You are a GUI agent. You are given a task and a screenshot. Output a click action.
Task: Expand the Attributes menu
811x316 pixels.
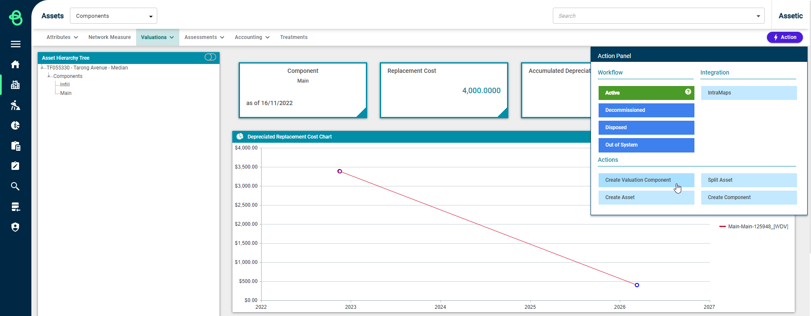(62, 37)
